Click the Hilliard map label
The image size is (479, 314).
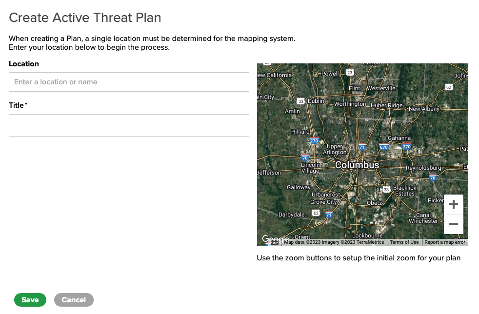[x=300, y=132]
